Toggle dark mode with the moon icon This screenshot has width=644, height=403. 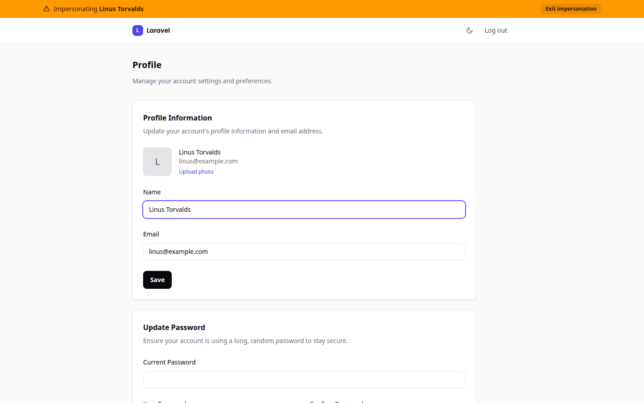(470, 30)
